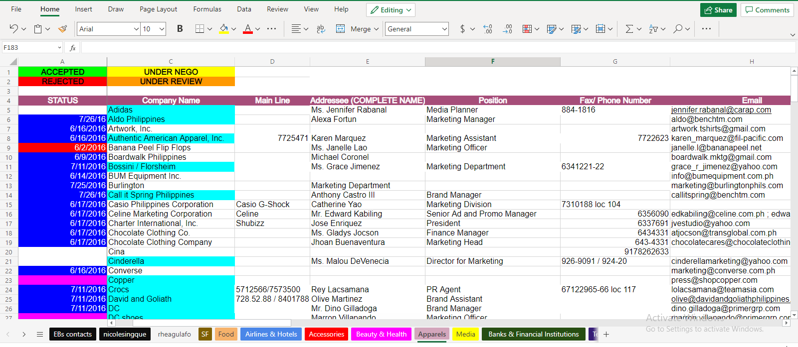This screenshot has height=347, width=798.
Task: Select the green ACCEPTED cell
Action: coord(62,72)
